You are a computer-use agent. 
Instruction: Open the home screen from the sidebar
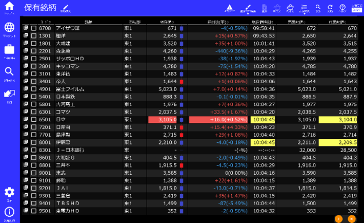9,7
